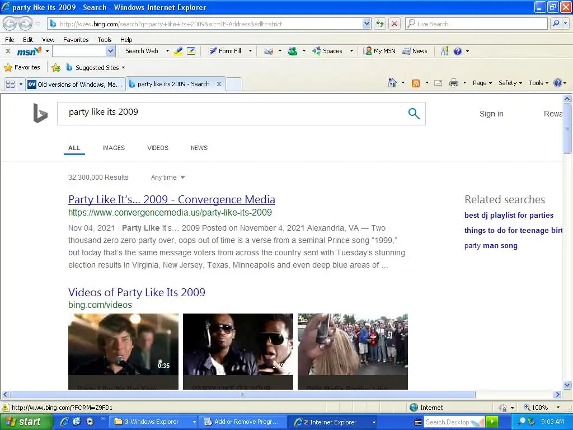Switch to Old versions of Windows tab

[x=76, y=85]
